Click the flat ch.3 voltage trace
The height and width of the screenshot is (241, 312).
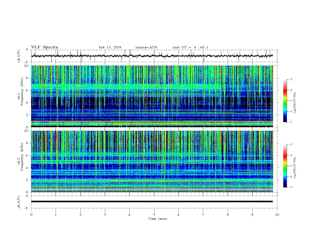pos(152,202)
